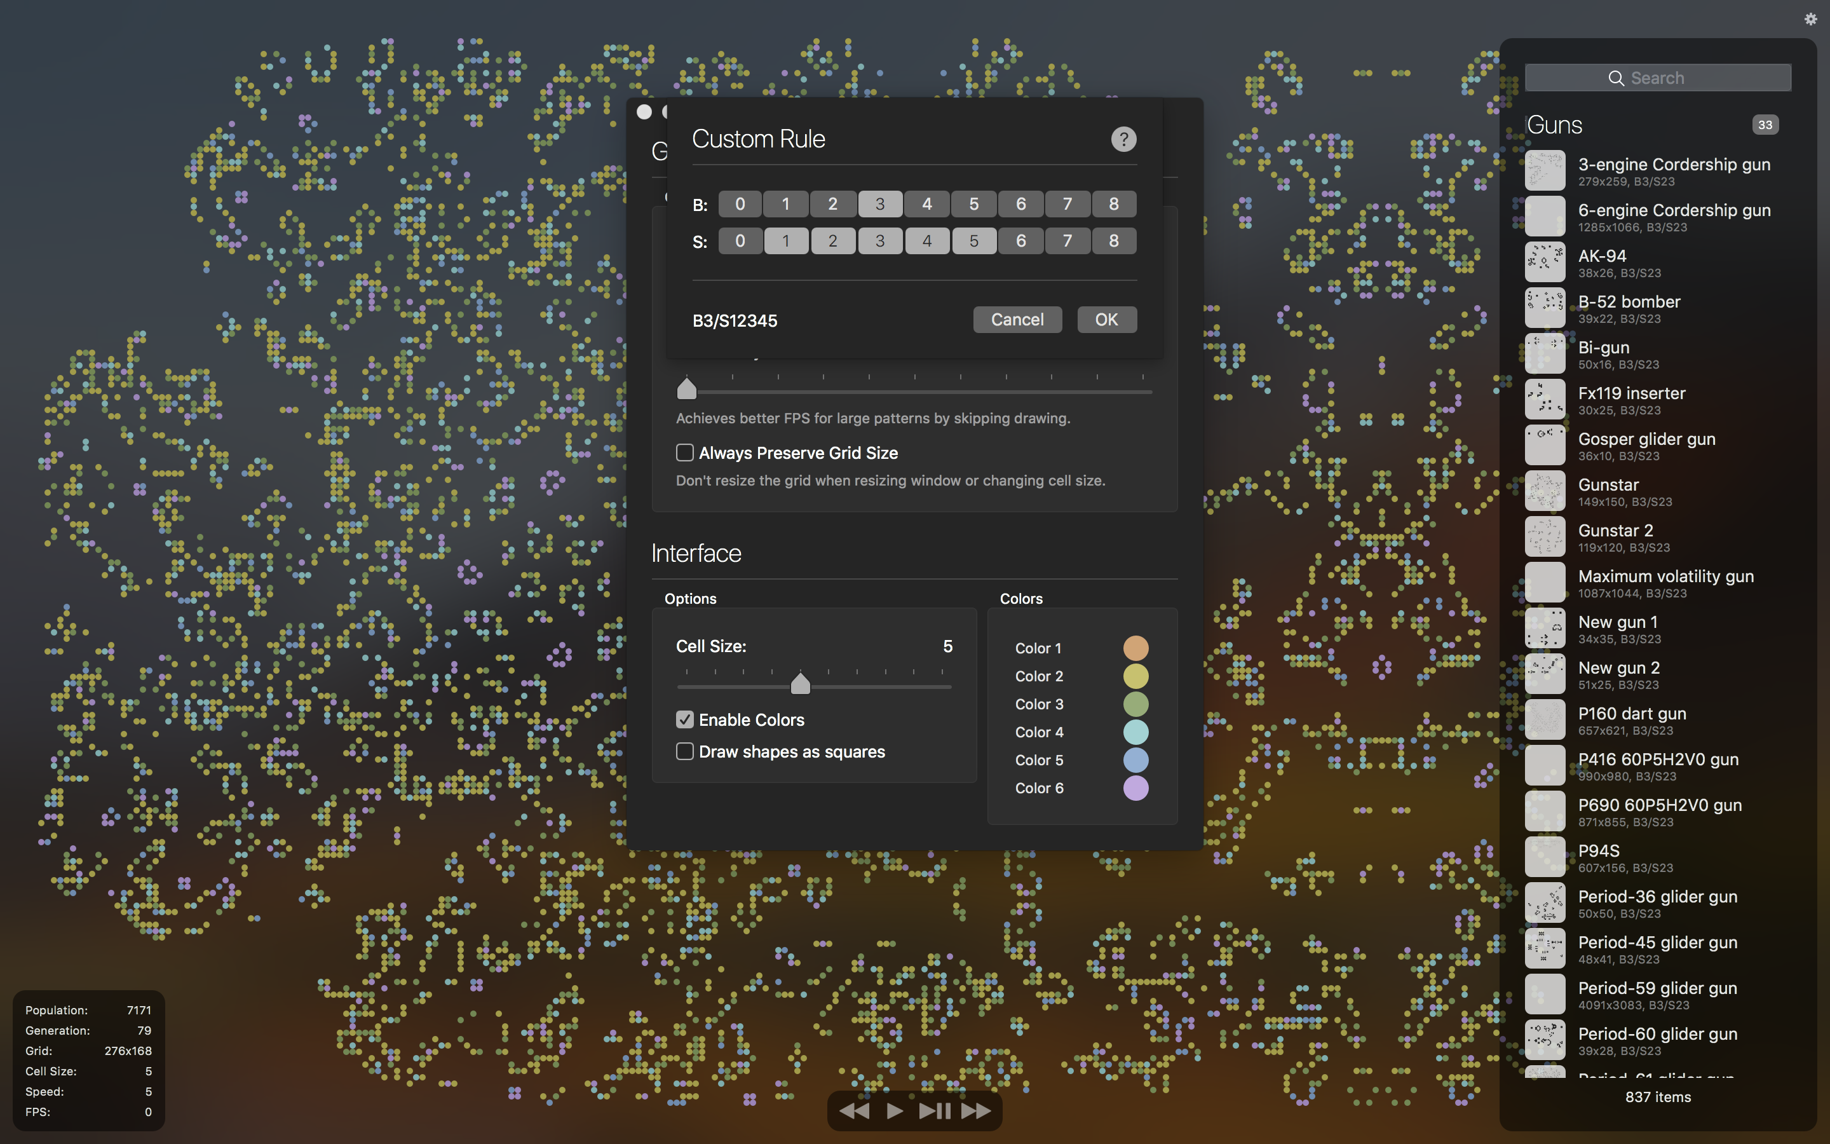Click the pattern Search field
The width and height of the screenshot is (1830, 1144).
point(1658,78)
